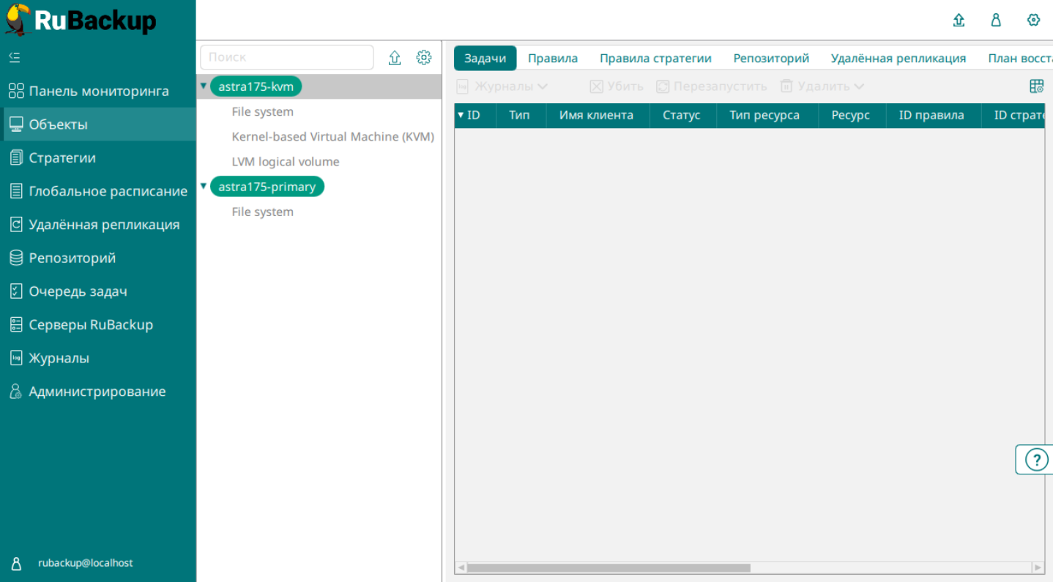The height and width of the screenshot is (582, 1053).
Task: Open the settings gear in top header
Action: [1033, 20]
